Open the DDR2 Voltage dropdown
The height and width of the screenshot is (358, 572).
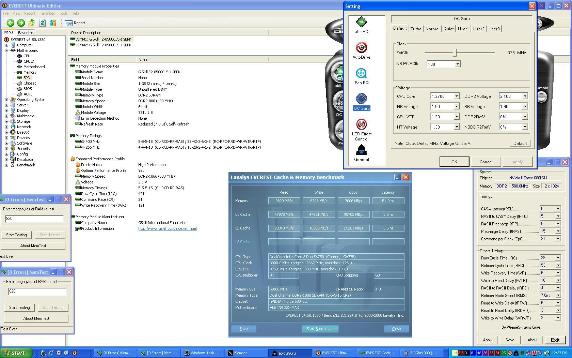coord(525,96)
